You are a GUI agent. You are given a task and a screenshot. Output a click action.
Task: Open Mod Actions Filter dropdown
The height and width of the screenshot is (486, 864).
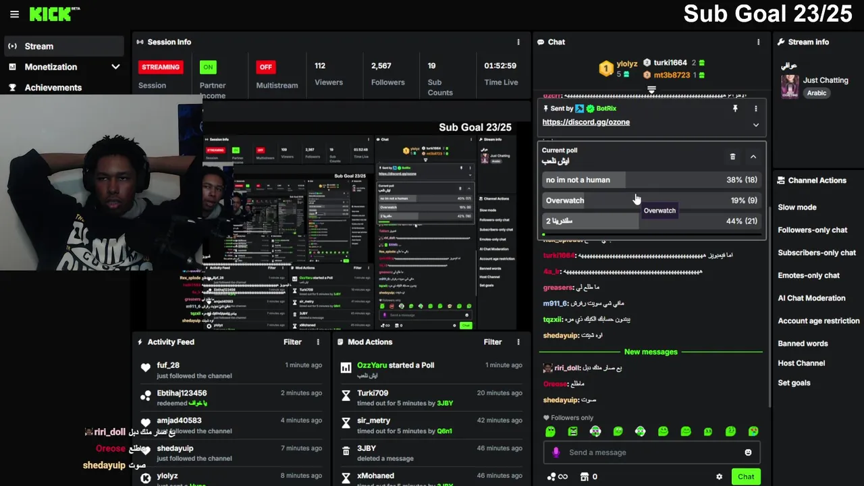point(493,342)
